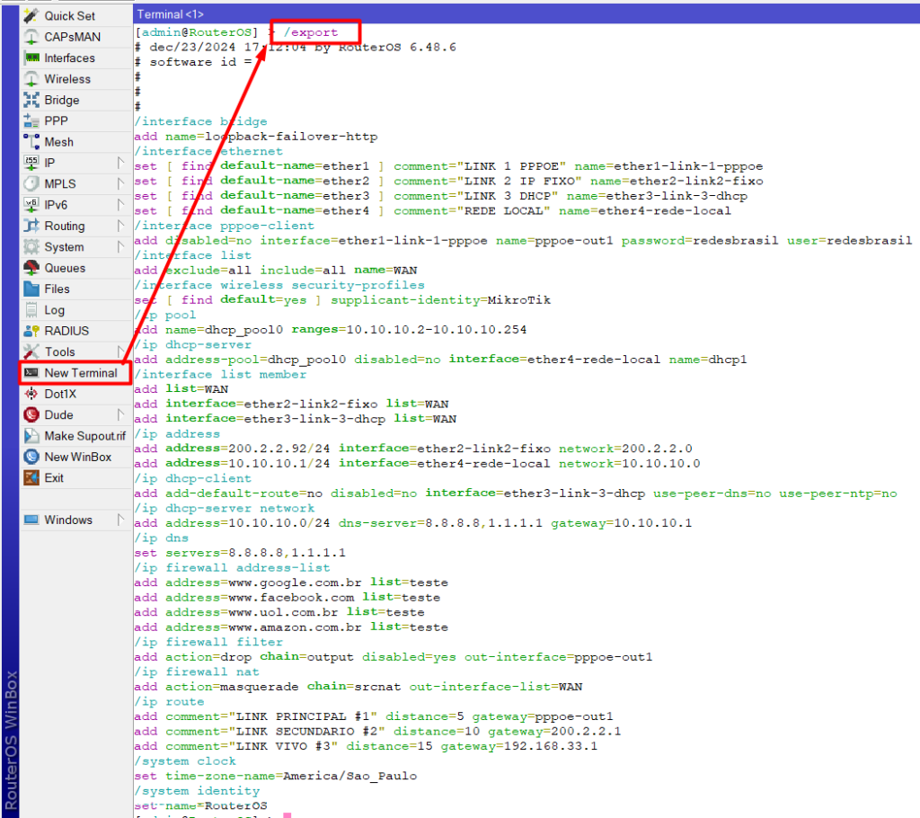Click the Windows menu icon

(31, 520)
